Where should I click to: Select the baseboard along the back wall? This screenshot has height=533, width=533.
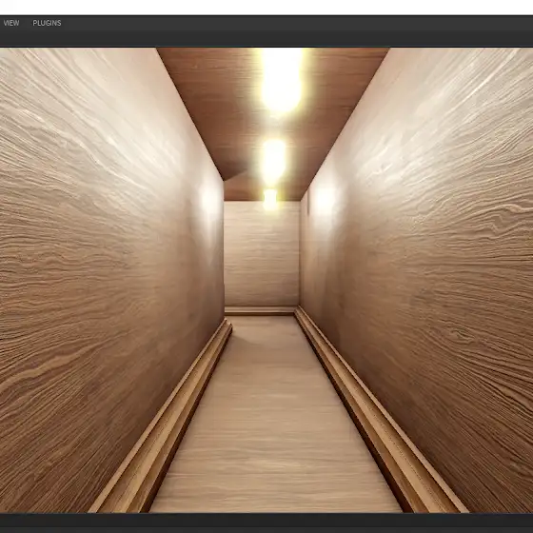260,310
